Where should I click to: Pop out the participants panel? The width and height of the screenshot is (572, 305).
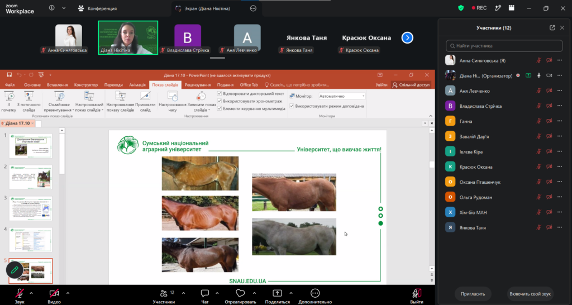(x=552, y=28)
